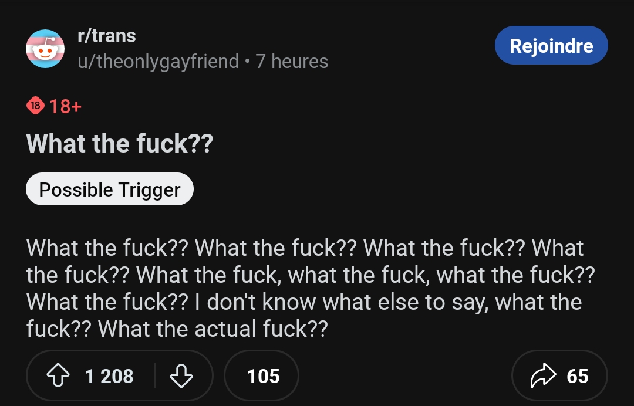Open the post title "What the fuck??"
The height and width of the screenshot is (406, 634).
click(119, 144)
